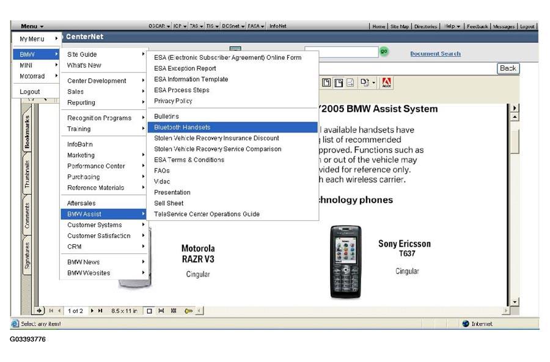Go to the previous page arrow
The width and height of the screenshot is (550, 362).
tap(59, 311)
